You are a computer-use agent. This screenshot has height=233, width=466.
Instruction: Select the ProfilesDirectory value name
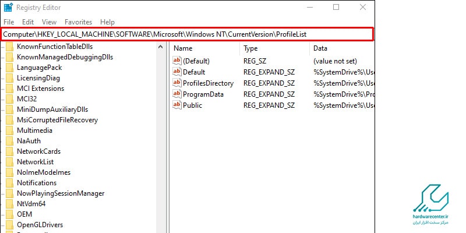coord(208,83)
